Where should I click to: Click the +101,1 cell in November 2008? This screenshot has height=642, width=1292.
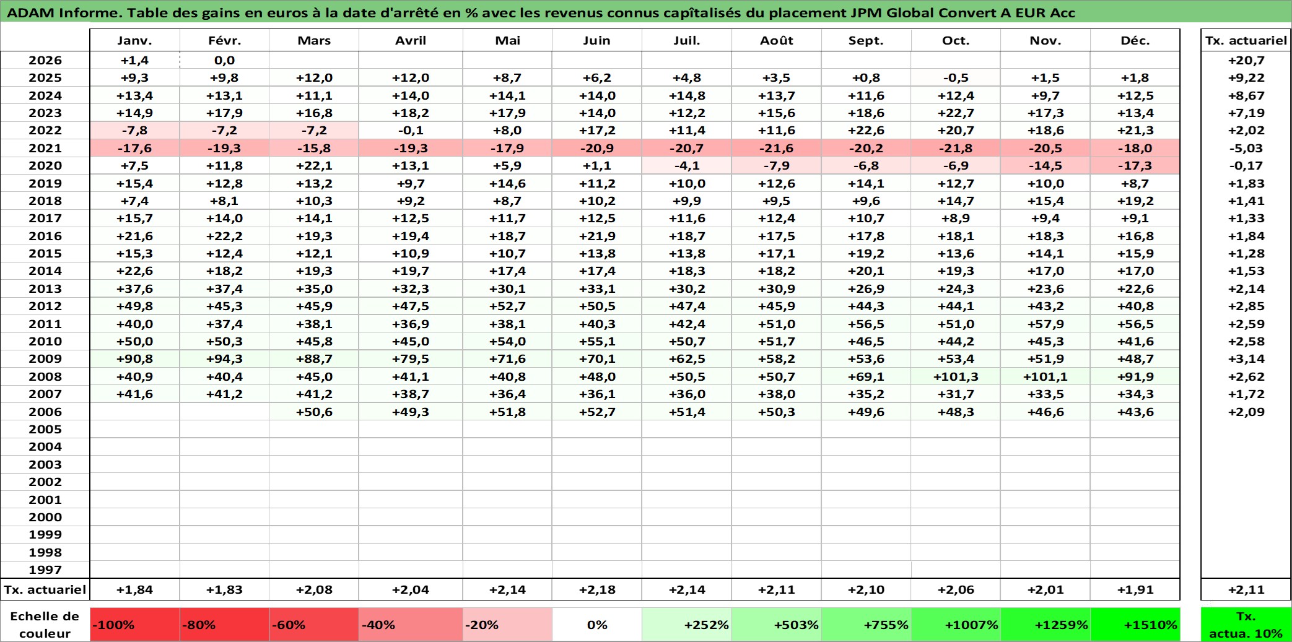coord(1045,376)
